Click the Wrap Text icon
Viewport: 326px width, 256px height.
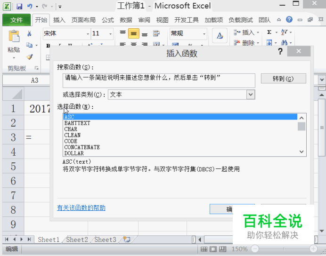click(156, 33)
